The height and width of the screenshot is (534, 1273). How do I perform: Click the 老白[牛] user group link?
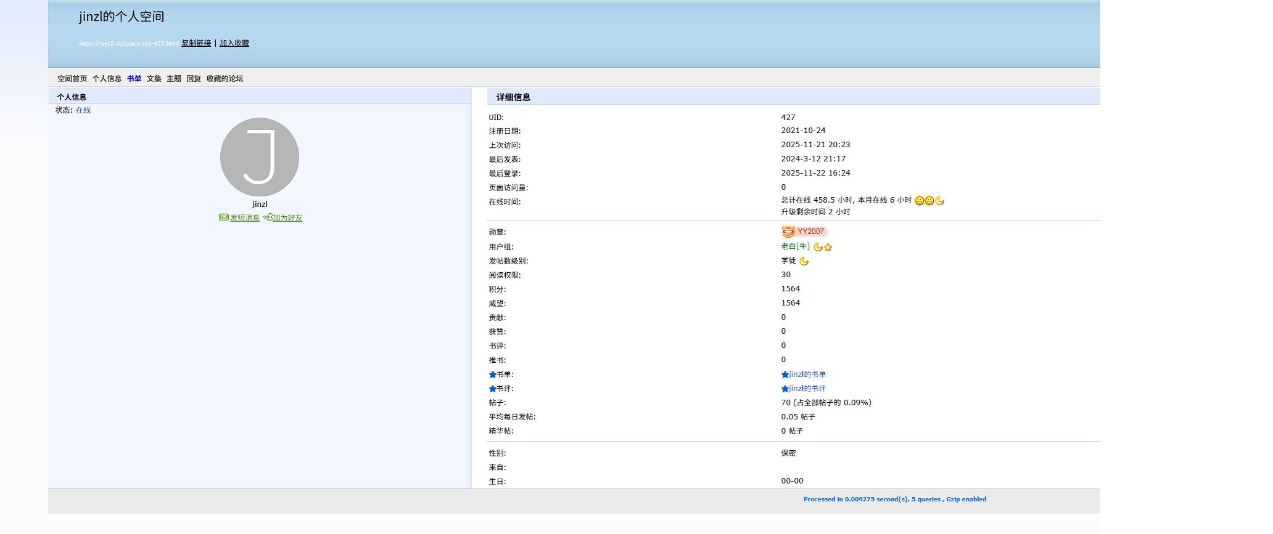click(x=795, y=246)
